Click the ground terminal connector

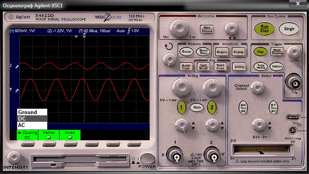tap(293, 118)
